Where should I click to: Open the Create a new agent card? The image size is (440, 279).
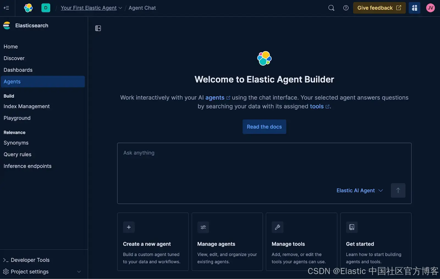click(153, 242)
